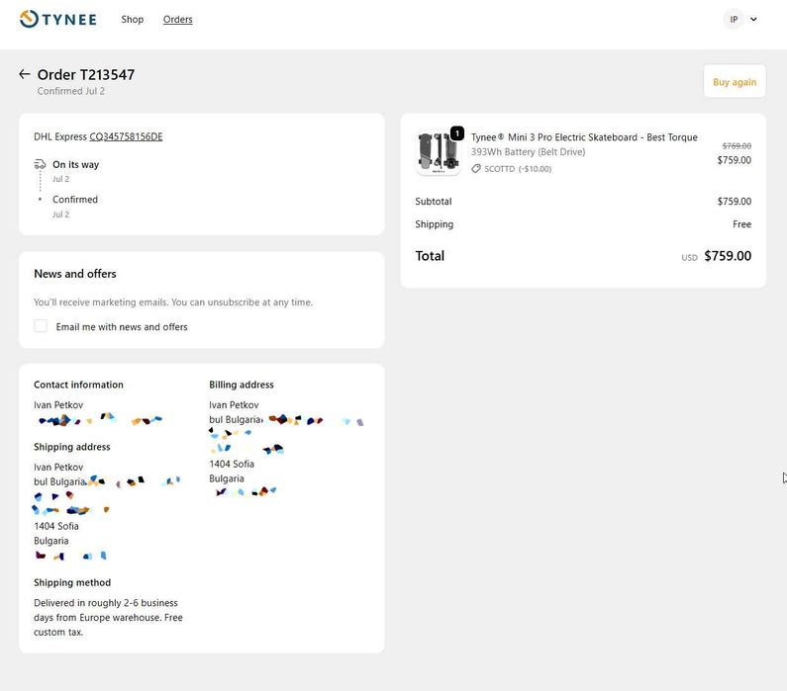Click the total amount $759.00
This screenshot has height=691, width=787.
[727, 256]
